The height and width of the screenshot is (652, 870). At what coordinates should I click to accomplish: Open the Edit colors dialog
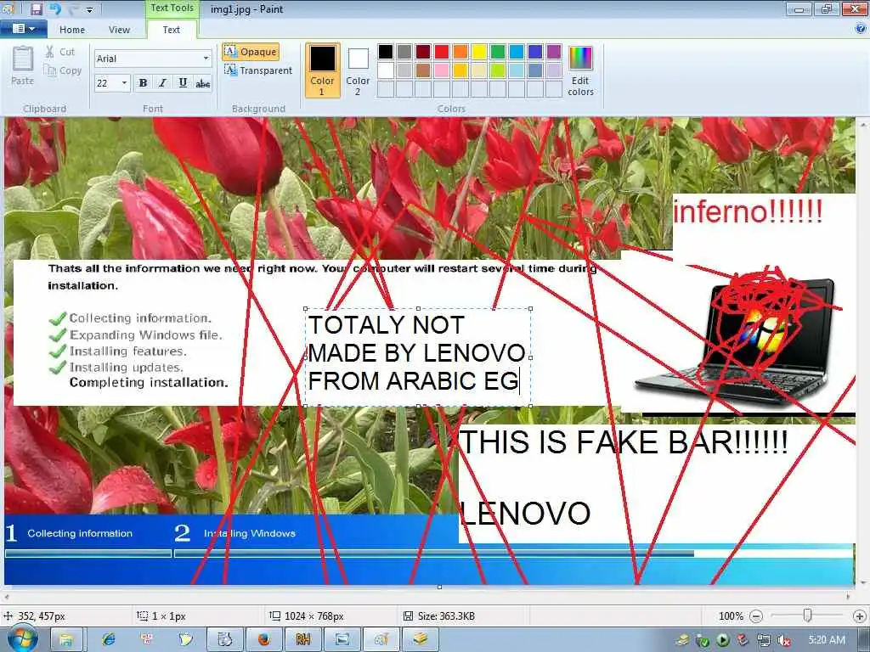580,71
